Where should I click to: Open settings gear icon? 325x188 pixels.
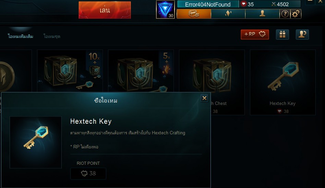(296, 14)
